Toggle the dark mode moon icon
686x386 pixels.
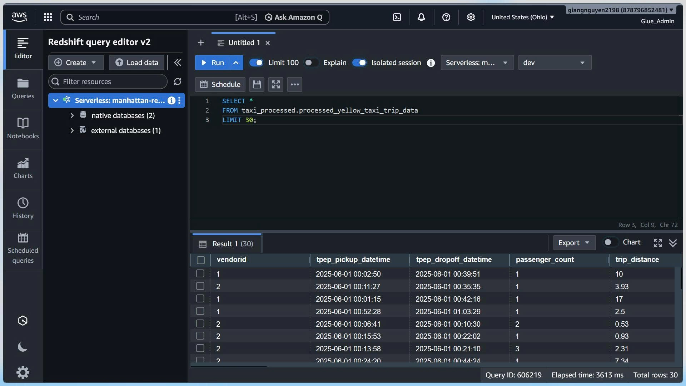[x=23, y=347]
